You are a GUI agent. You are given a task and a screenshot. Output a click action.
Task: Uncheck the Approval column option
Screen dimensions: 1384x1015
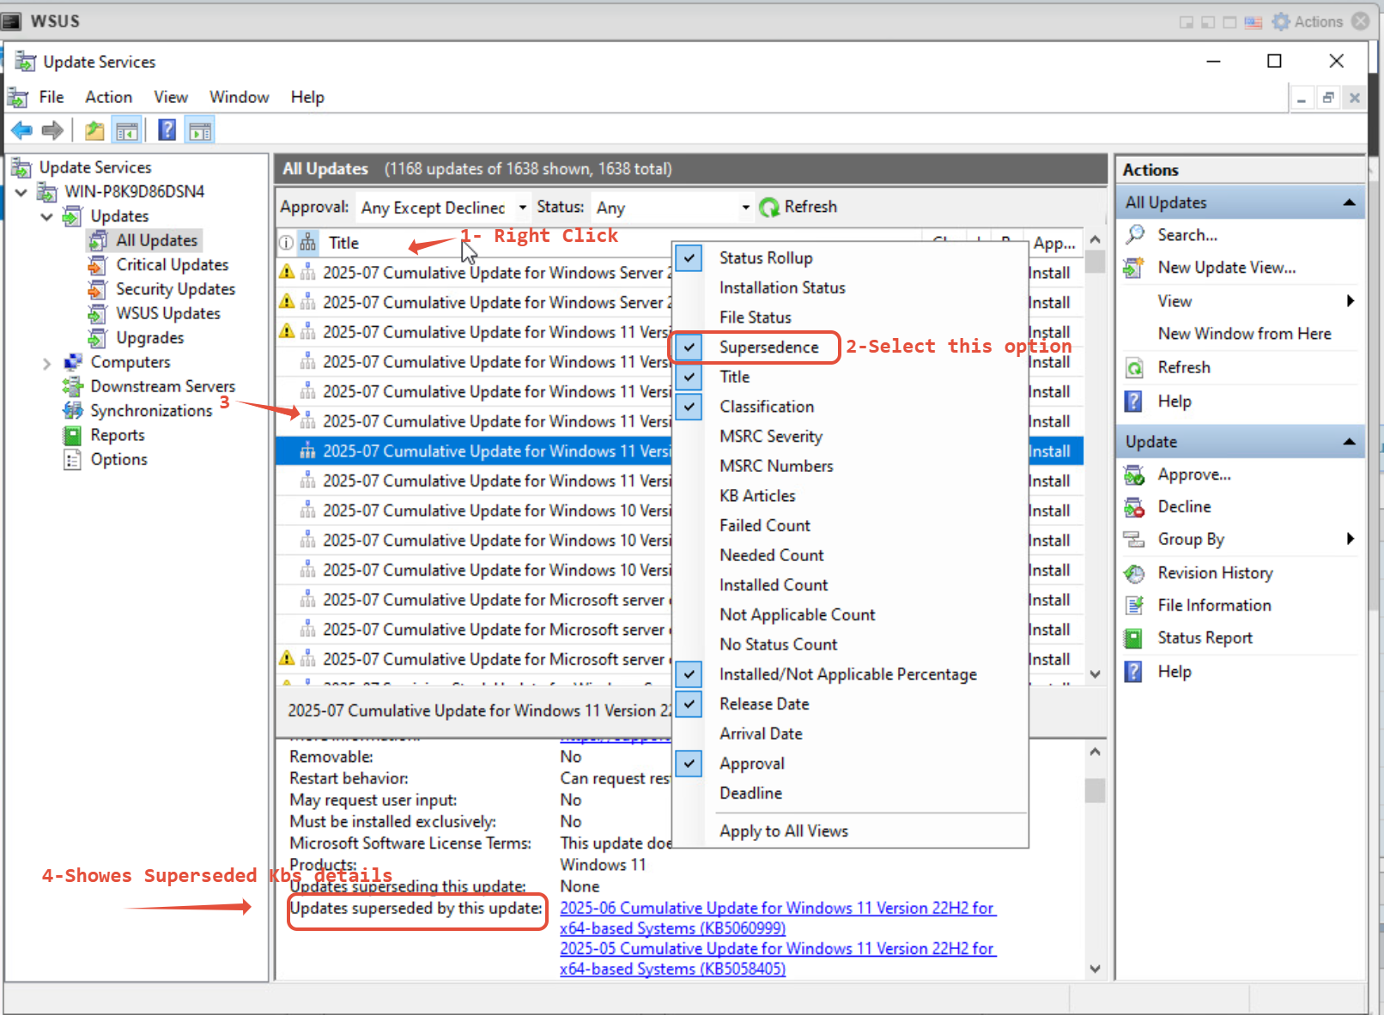click(689, 764)
